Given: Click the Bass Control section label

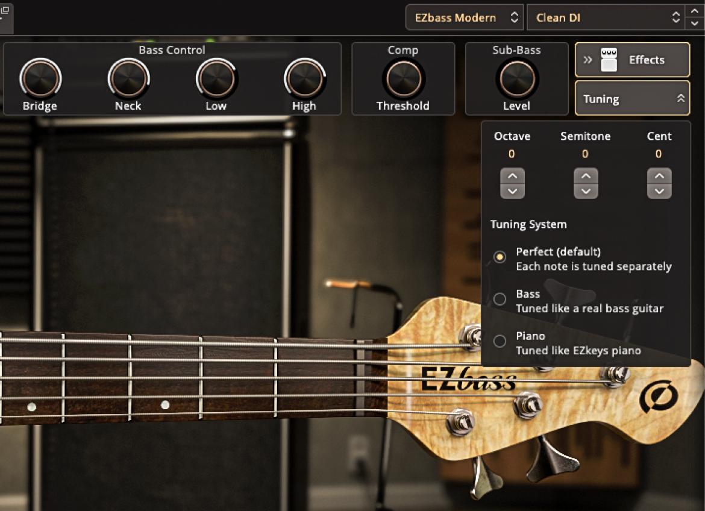Looking at the screenshot, I should 172,50.
